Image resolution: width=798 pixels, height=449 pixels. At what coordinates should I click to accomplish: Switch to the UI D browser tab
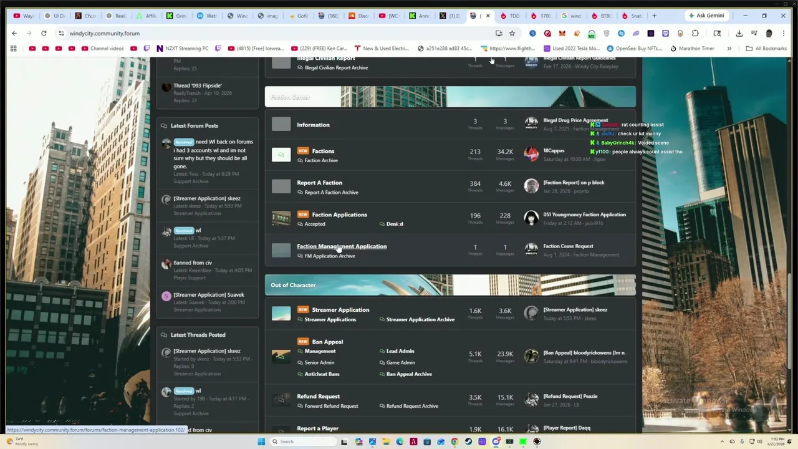point(55,16)
